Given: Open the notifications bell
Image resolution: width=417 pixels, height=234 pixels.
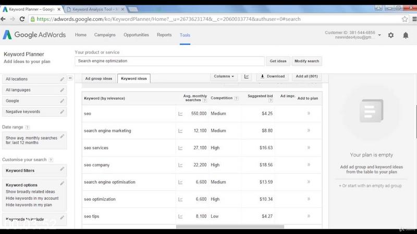Looking at the screenshot, I should tap(406, 35).
